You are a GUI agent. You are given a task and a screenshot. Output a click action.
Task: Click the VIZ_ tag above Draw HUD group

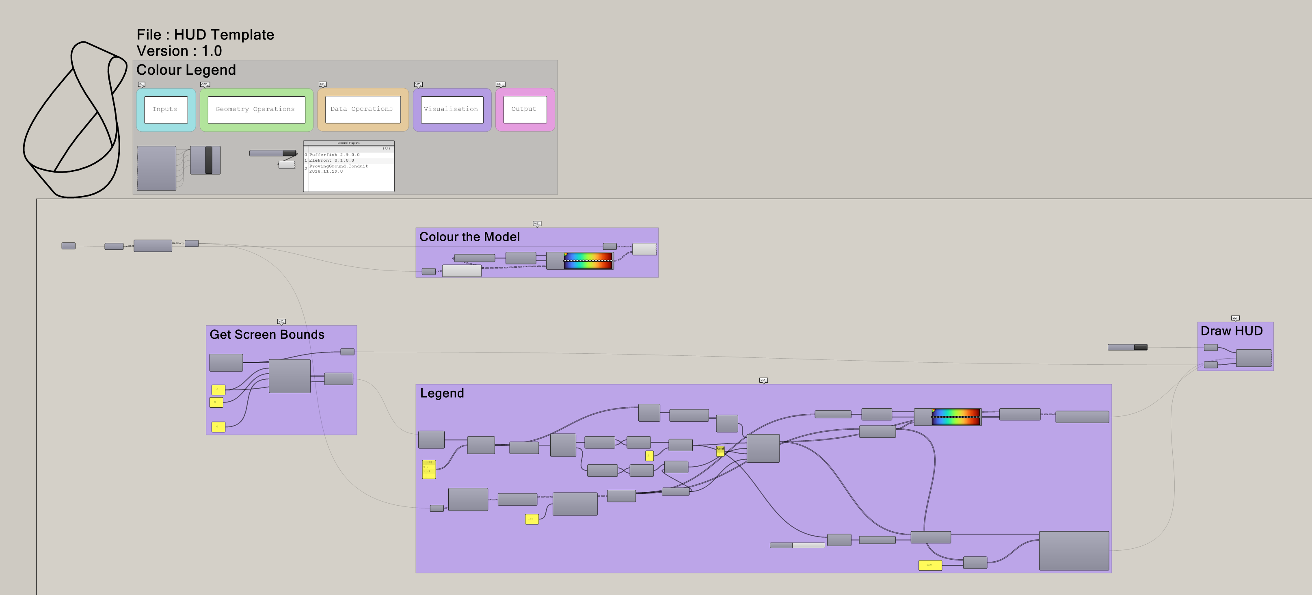[1235, 318]
